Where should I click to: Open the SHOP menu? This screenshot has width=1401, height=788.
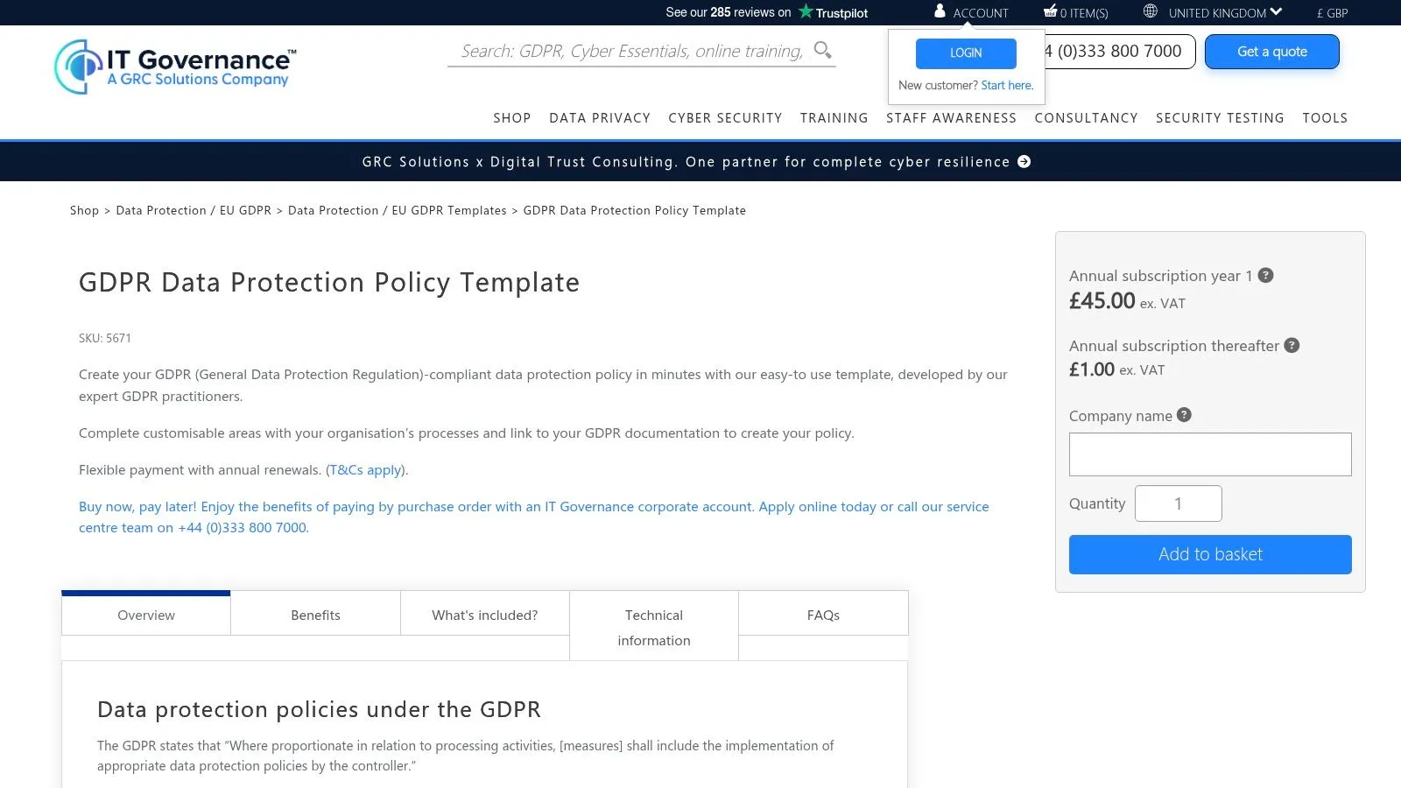click(x=511, y=117)
